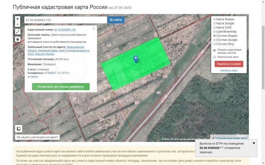Select Спутник Google radio option
The width and height of the screenshot is (265, 165).
click(x=214, y=40)
